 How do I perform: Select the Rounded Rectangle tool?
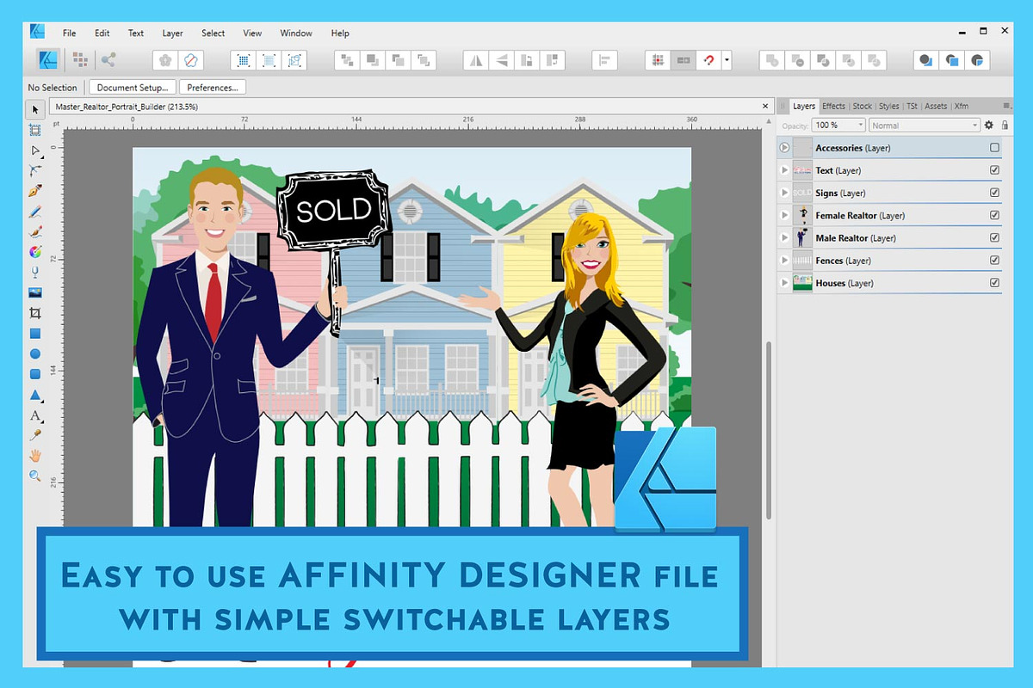[x=35, y=374]
